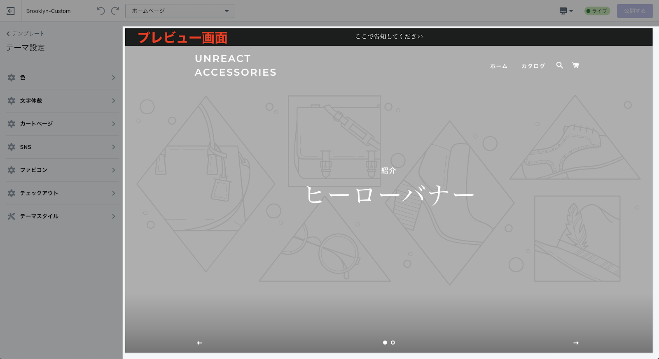Go to previous slide with left arrow
The image size is (659, 359).
pos(200,343)
